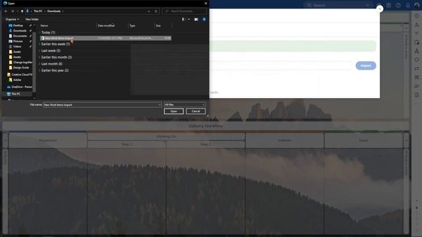Toggle the preview pane
This screenshot has width=422, height=237.
tap(196, 19)
